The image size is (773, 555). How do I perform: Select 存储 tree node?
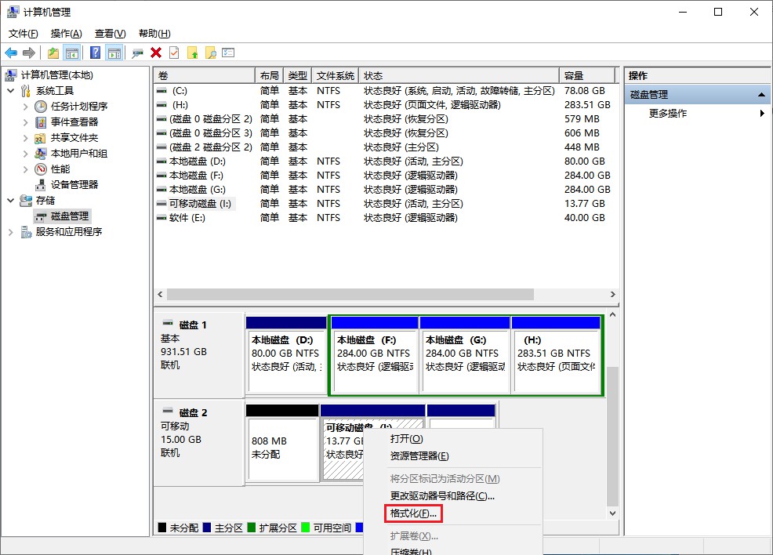pyautogui.click(x=45, y=201)
